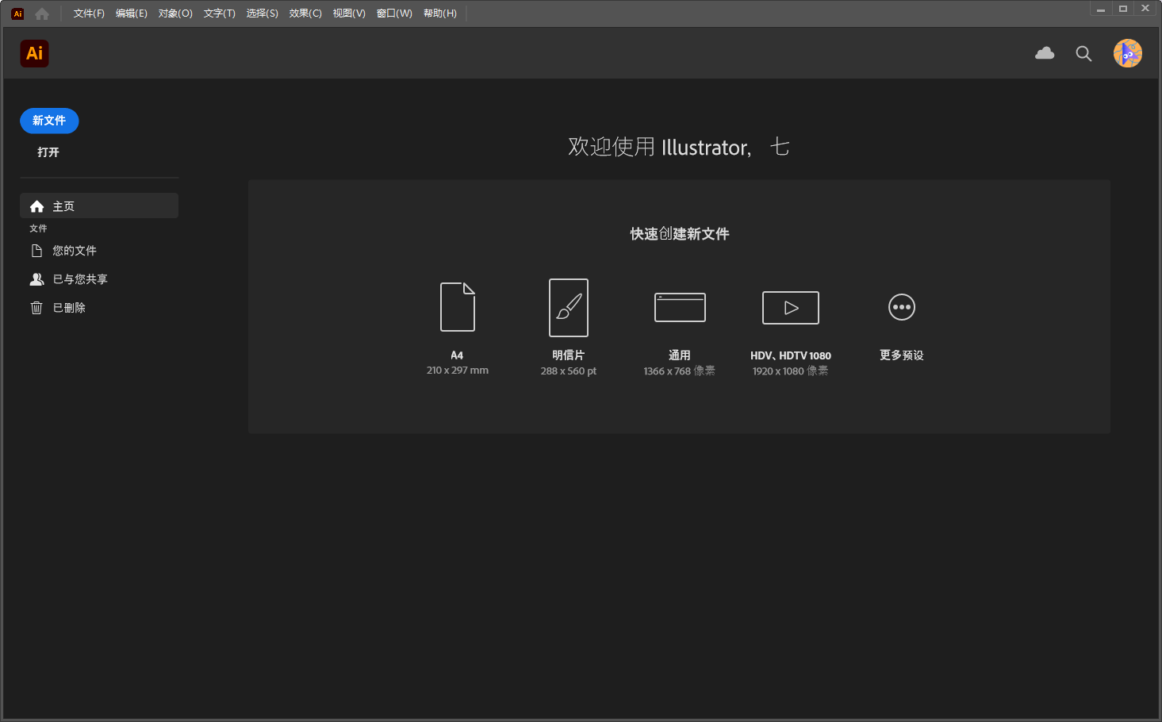Open the search icon
1162x722 pixels.
1083,53
